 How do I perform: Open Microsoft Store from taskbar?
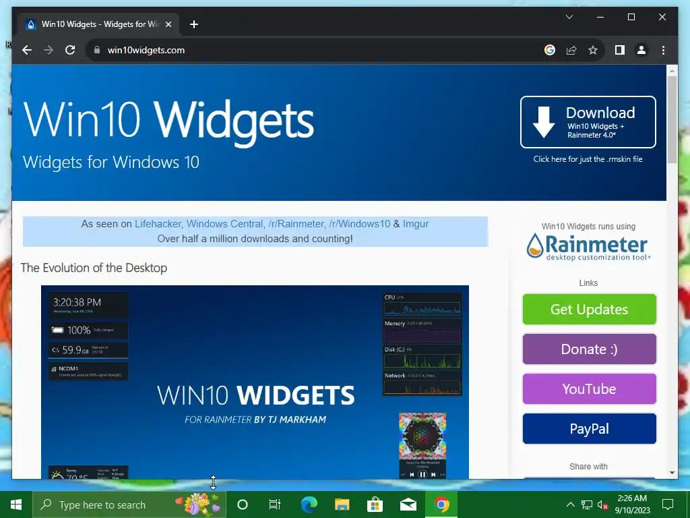click(x=375, y=505)
